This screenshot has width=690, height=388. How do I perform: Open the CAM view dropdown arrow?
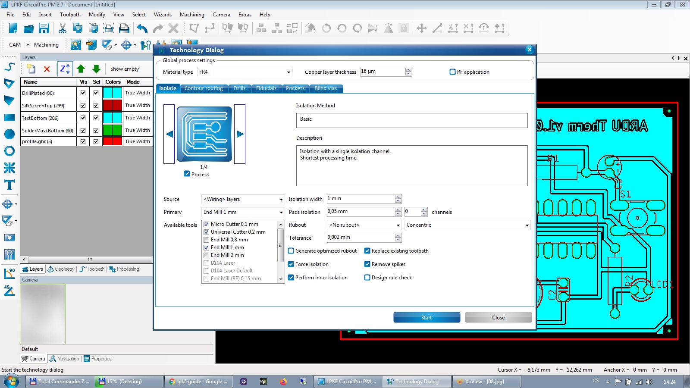(28, 45)
